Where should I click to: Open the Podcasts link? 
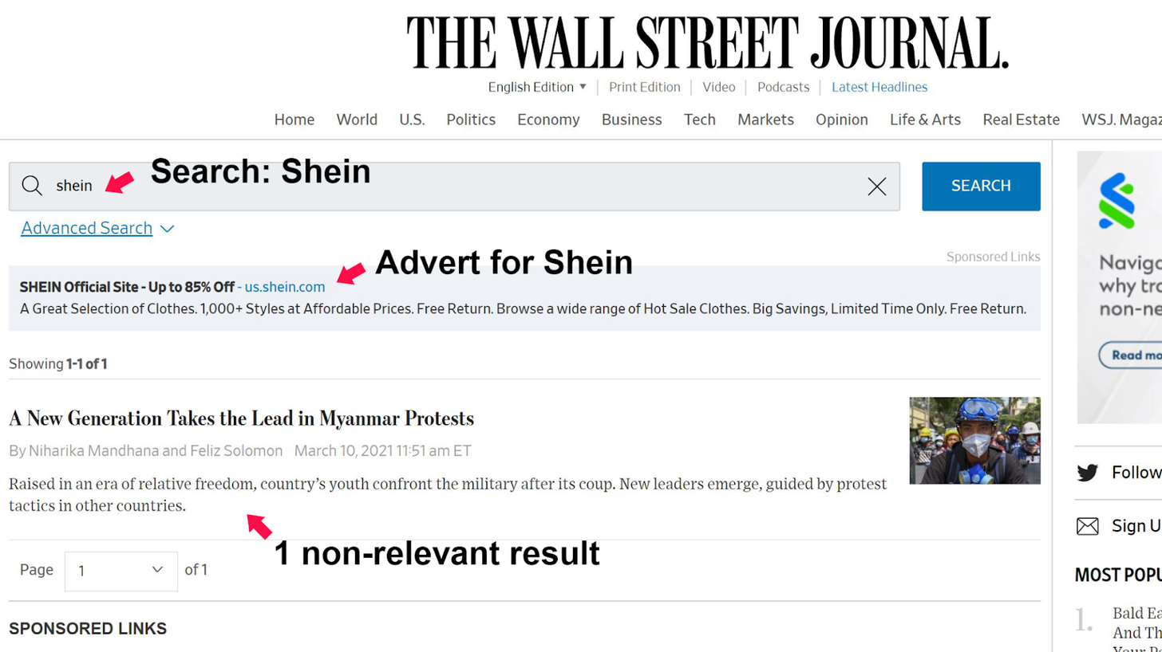click(x=783, y=87)
